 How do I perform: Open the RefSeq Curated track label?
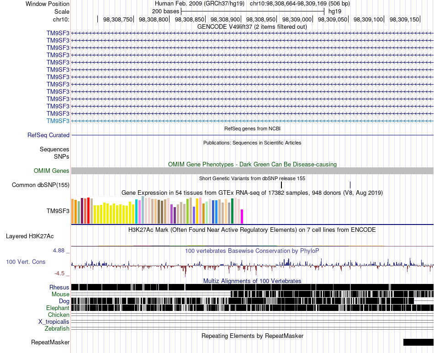(x=48, y=135)
